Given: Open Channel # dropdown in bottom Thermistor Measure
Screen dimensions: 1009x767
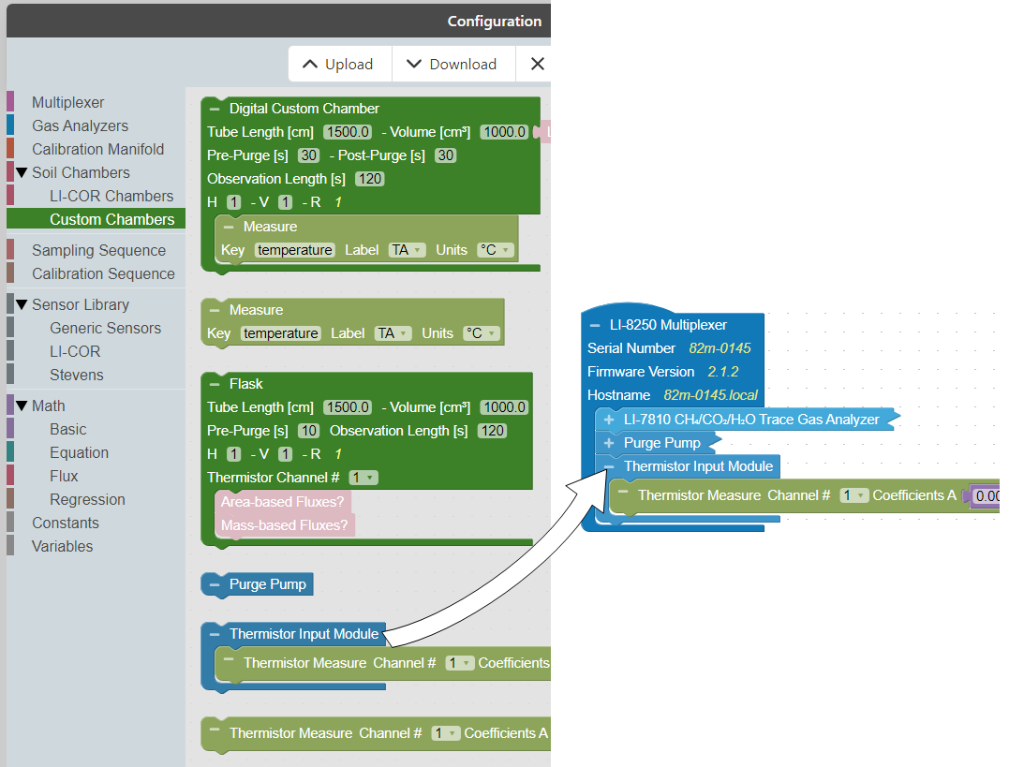Looking at the screenshot, I should 445,733.
